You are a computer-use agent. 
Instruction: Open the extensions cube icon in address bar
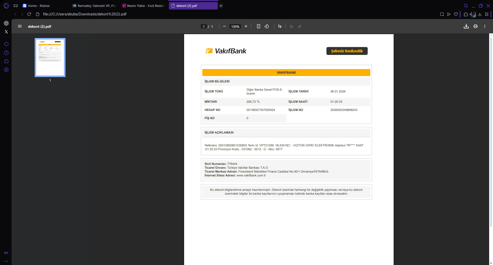(x=466, y=14)
